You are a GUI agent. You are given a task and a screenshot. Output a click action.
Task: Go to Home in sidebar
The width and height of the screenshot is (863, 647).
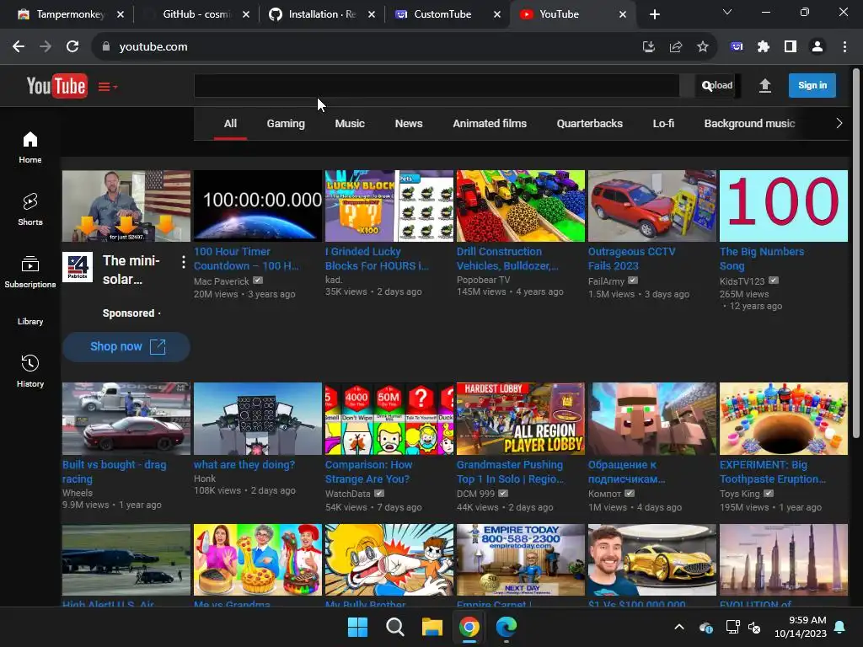(x=30, y=147)
